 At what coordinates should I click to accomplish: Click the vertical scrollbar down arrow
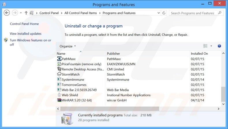tap(223, 104)
